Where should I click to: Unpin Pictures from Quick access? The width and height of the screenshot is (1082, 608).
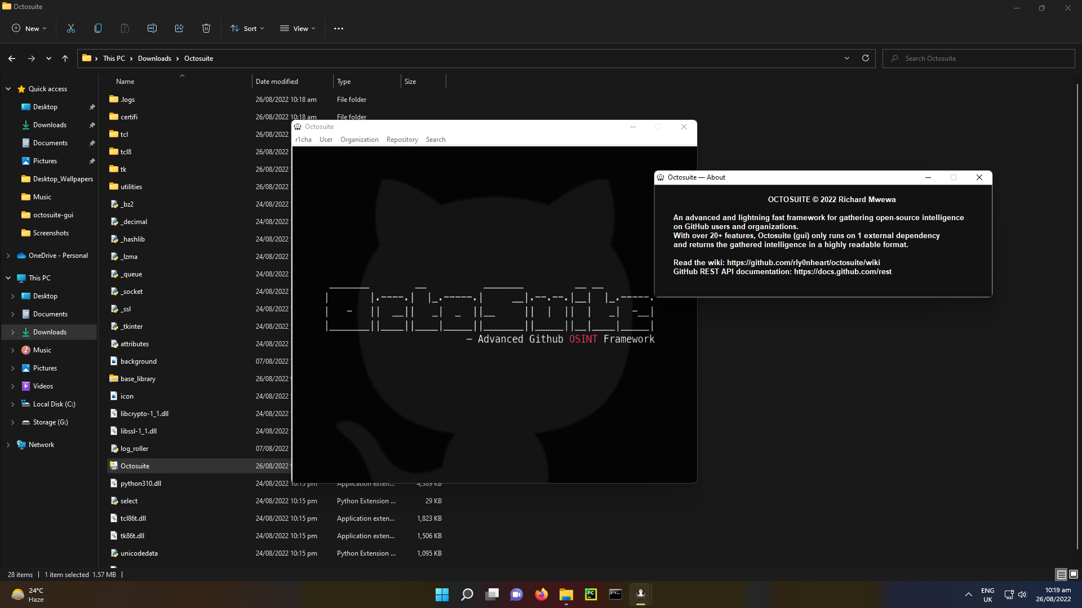click(92, 160)
